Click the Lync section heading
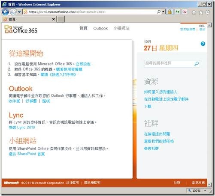 pos(16,115)
